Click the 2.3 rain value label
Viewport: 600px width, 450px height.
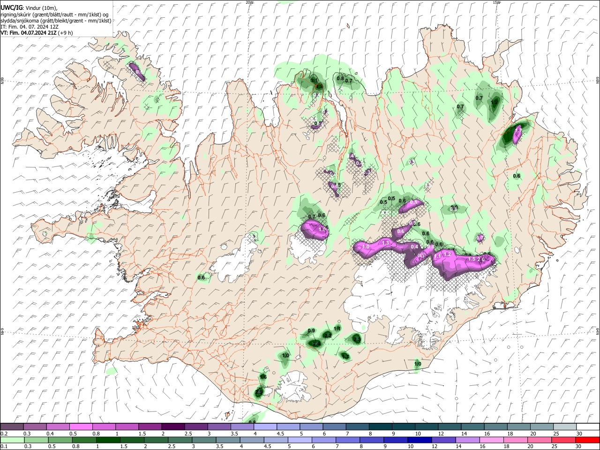pos(357,339)
